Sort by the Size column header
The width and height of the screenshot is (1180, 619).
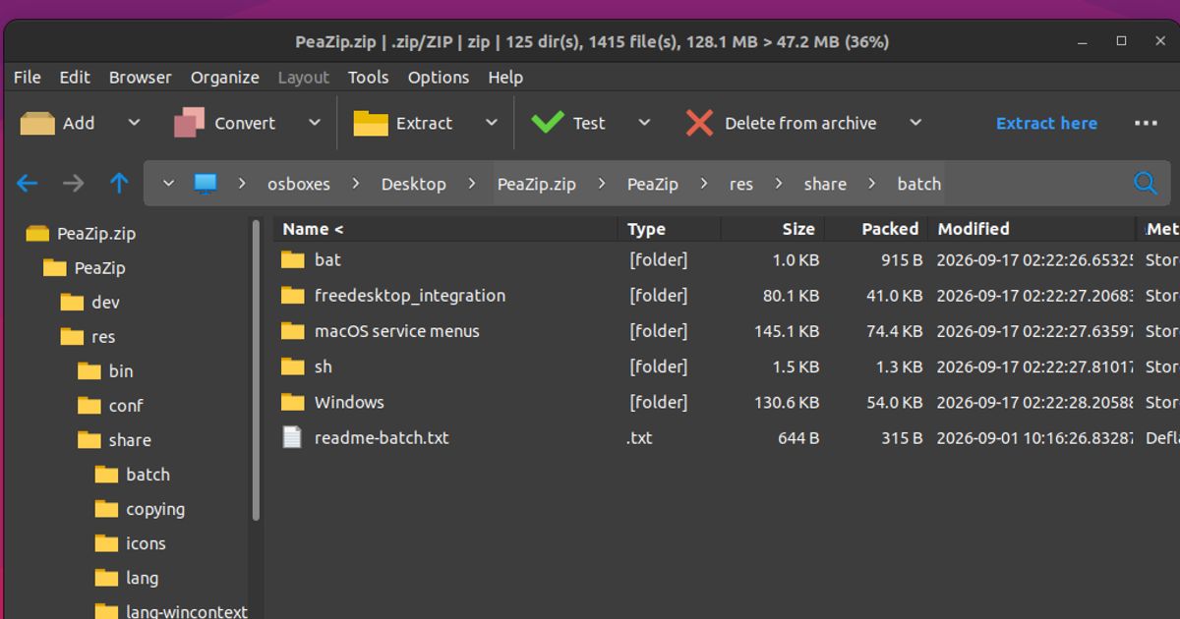point(772,229)
